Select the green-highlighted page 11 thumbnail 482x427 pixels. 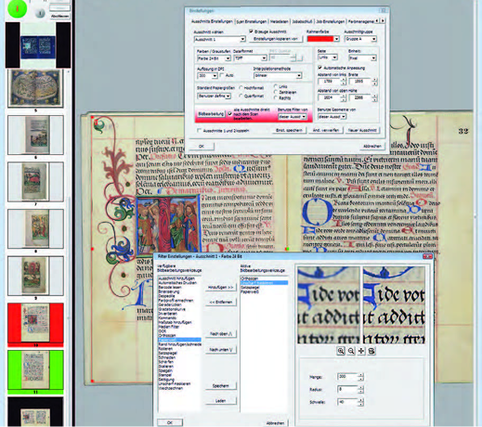(x=35, y=372)
